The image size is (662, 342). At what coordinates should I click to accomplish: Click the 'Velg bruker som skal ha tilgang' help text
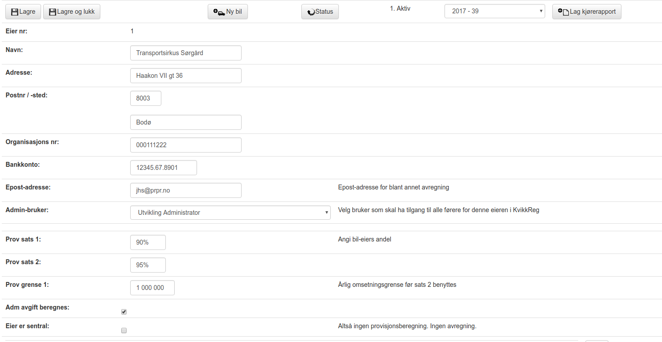tap(439, 210)
